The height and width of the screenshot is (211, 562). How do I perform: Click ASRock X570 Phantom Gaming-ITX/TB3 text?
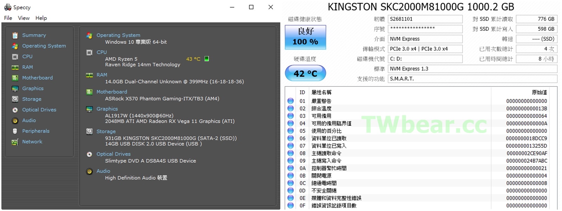[162, 99]
